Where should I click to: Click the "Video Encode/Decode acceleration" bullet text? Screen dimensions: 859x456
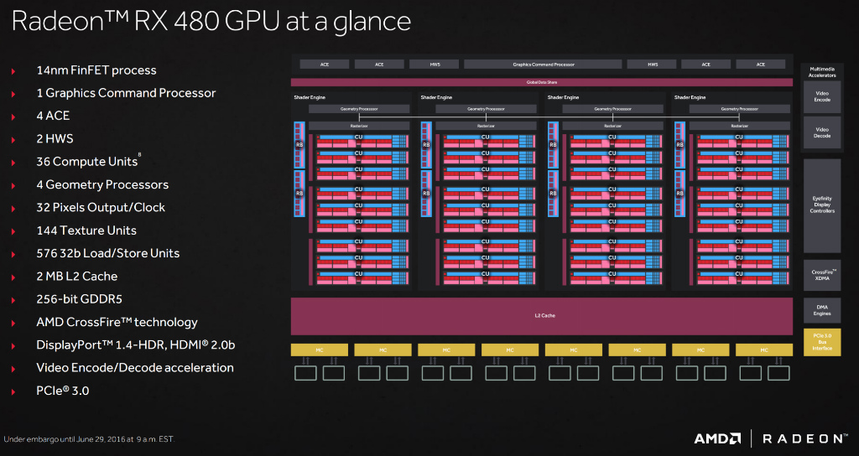click(x=135, y=368)
